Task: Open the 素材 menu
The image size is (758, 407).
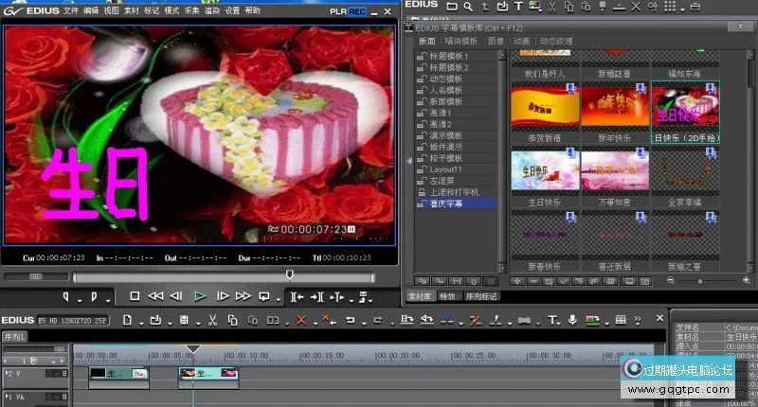Action: pyautogui.click(x=131, y=10)
